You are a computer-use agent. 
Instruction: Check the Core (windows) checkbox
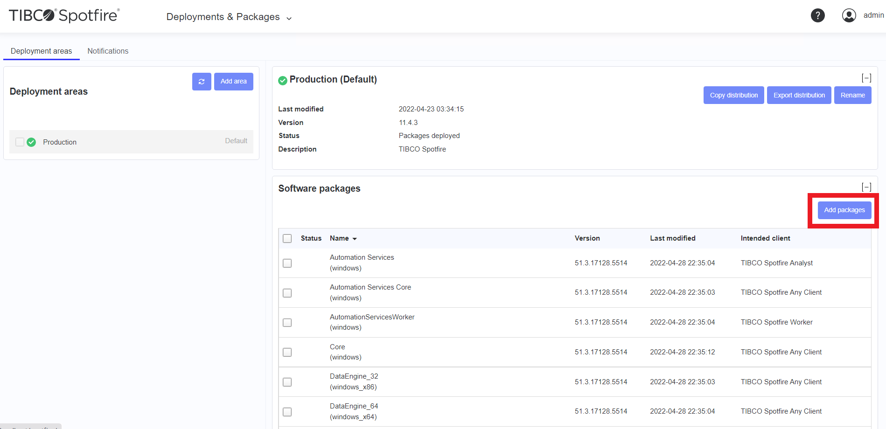pyautogui.click(x=287, y=353)
